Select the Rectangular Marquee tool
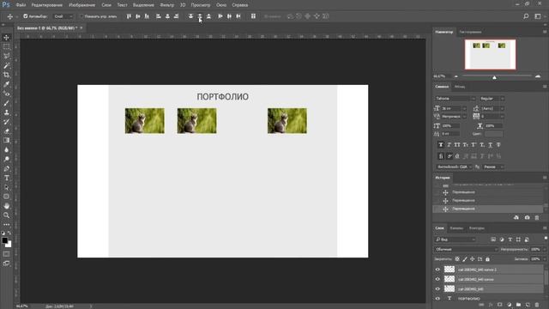Image resolution: width=549 pixels, height=309 pixels. pyautogui.click(x=6, y=46)
